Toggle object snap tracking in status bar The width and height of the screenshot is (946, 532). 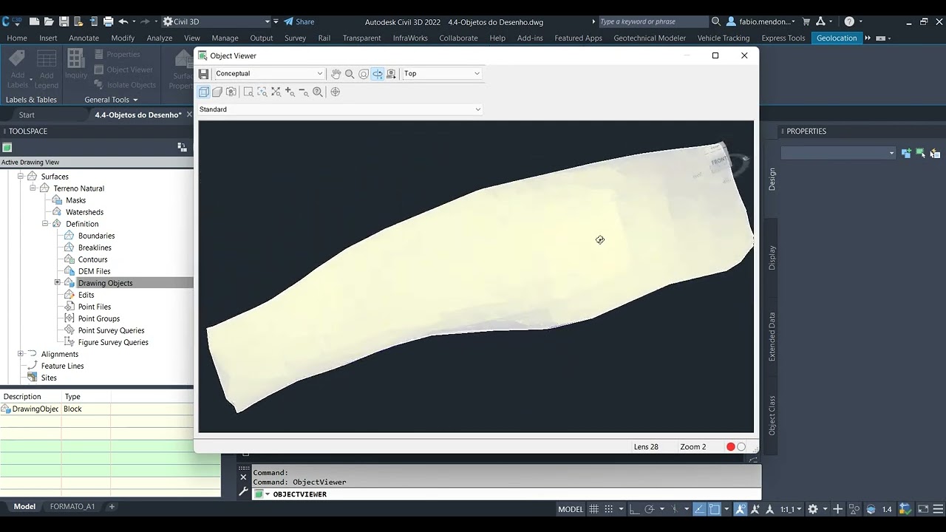click(x=699, y=509)
